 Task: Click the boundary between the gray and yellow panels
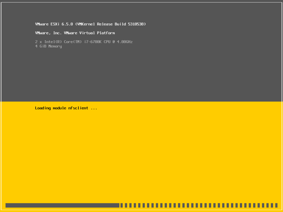point(141,102)
